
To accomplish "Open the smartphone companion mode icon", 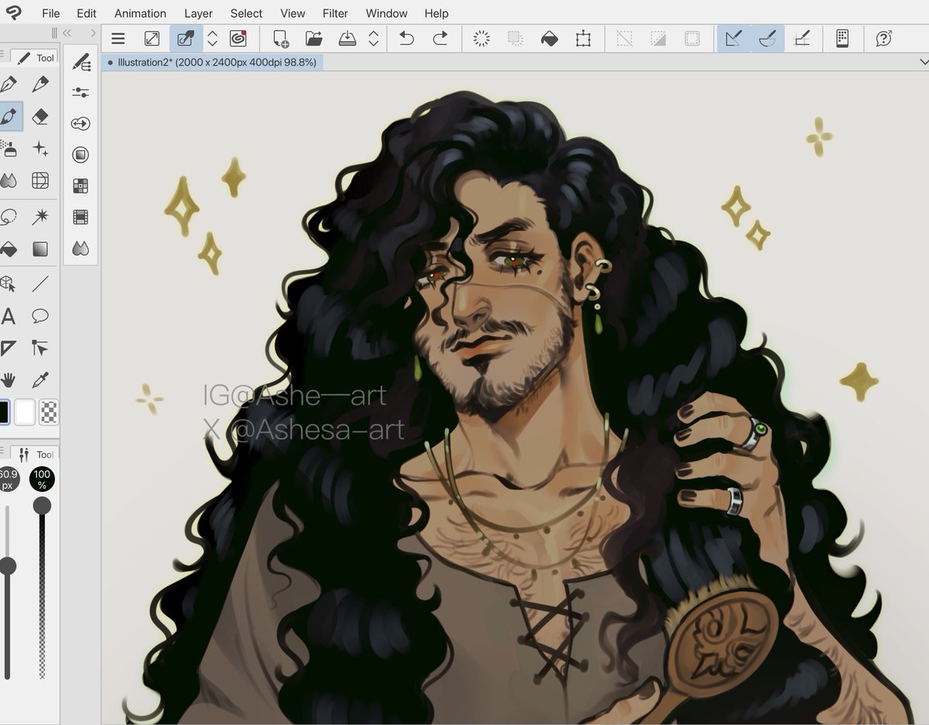I will (843, 39).
